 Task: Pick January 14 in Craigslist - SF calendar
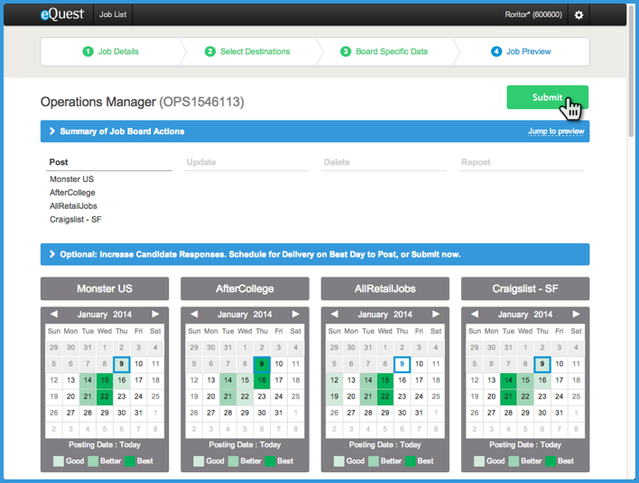pos(508,380)
